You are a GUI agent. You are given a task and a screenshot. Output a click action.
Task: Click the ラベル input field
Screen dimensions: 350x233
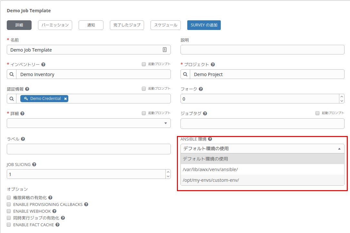pyautogui.click(x=89, y=149)
